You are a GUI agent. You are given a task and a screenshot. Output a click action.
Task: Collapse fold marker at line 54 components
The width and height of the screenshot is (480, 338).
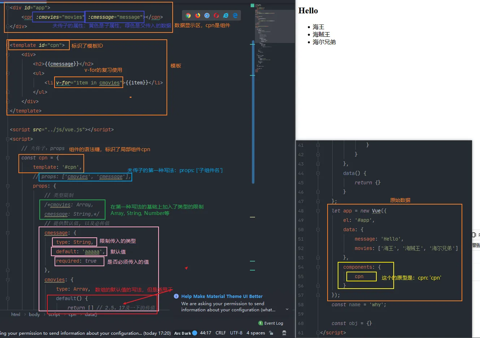(318, 267)
